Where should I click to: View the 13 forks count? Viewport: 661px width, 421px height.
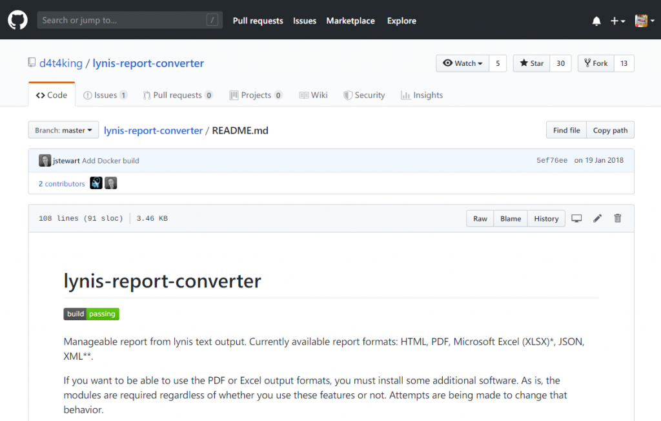tap(624, 63)
